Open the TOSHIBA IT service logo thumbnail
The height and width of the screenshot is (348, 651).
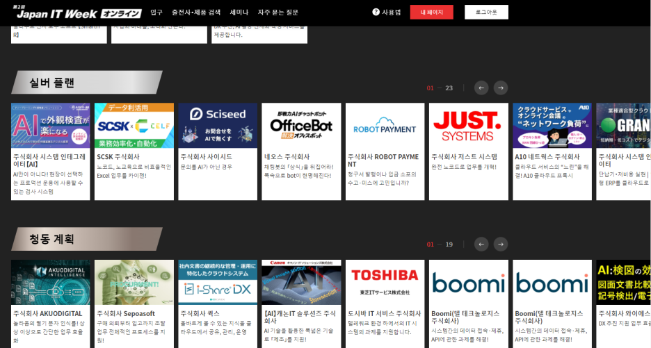point(385,283)
